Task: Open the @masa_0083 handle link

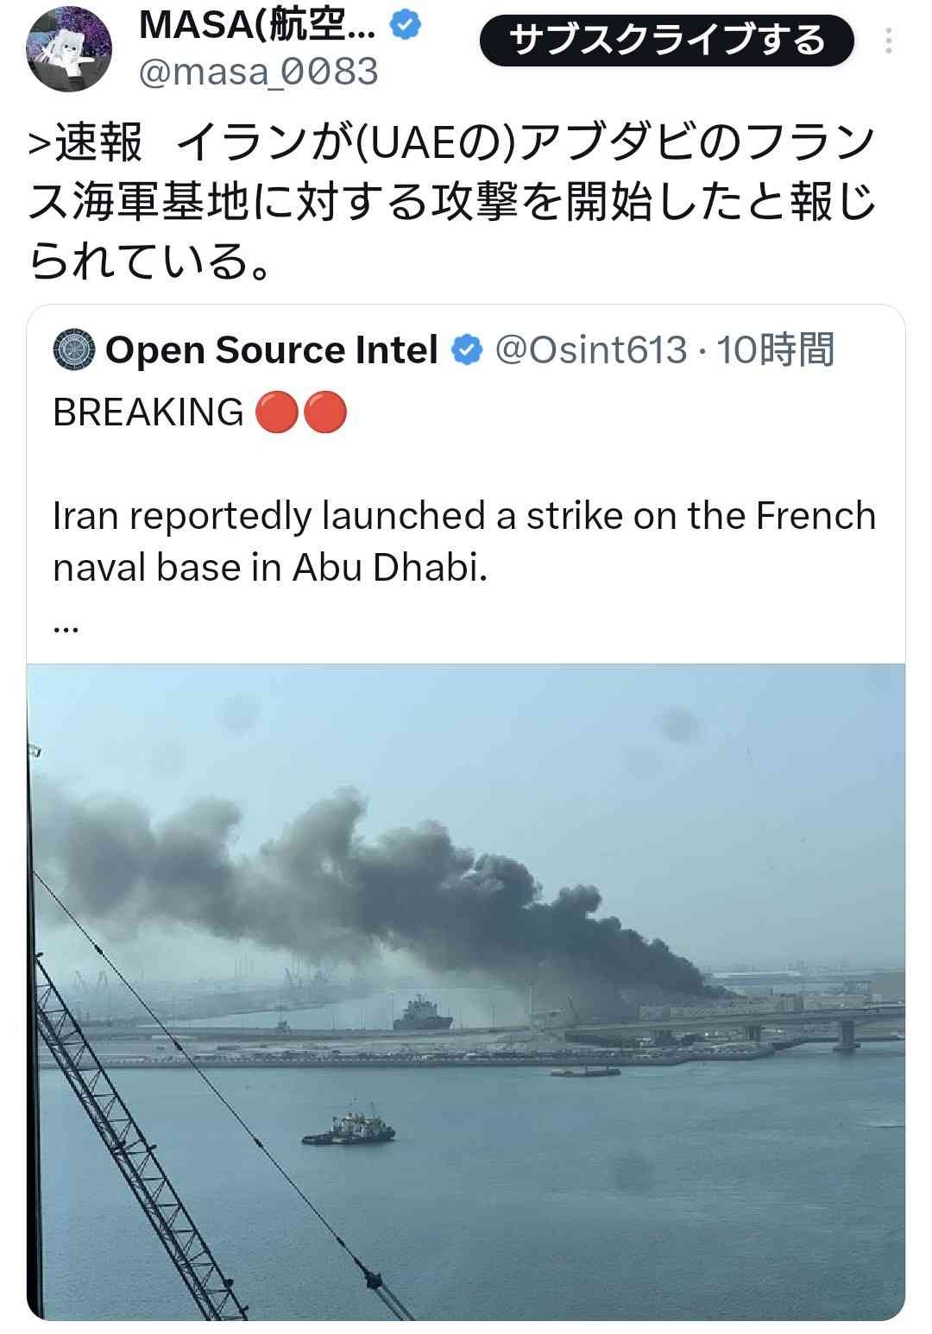Action: click(259, 71)
